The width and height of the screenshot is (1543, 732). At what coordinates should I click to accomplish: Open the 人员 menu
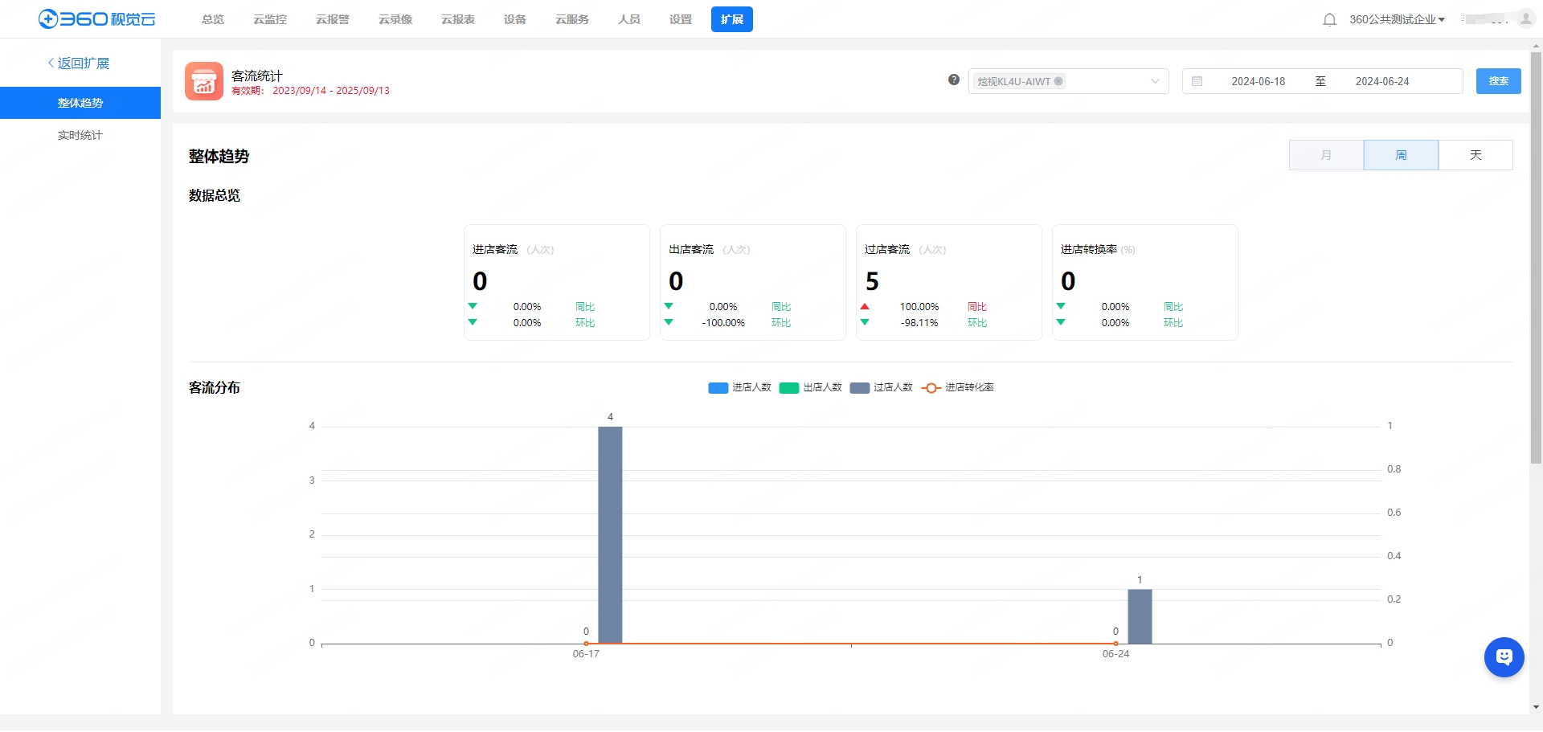click(629, 19)
